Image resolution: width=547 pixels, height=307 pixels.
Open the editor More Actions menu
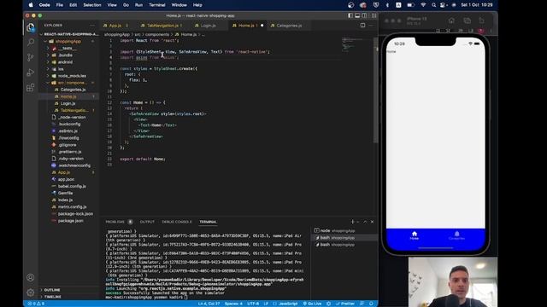(371, 25)
